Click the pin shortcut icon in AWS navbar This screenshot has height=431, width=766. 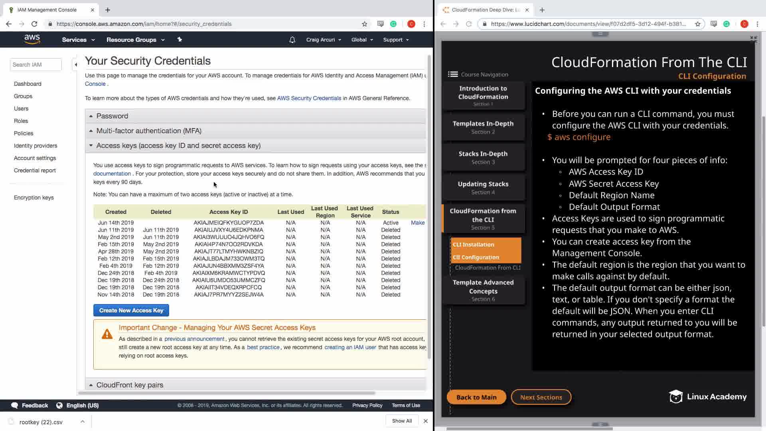point(180,40)
